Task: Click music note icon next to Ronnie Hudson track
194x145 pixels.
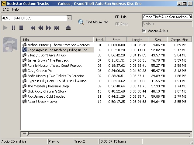Action: tap(25, 66)
